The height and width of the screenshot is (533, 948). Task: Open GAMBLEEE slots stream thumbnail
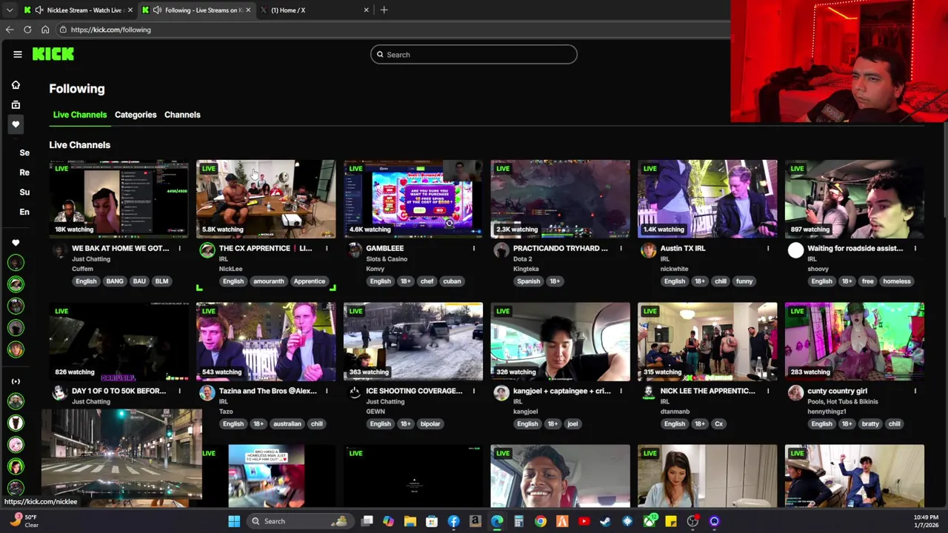pos(413,198)
